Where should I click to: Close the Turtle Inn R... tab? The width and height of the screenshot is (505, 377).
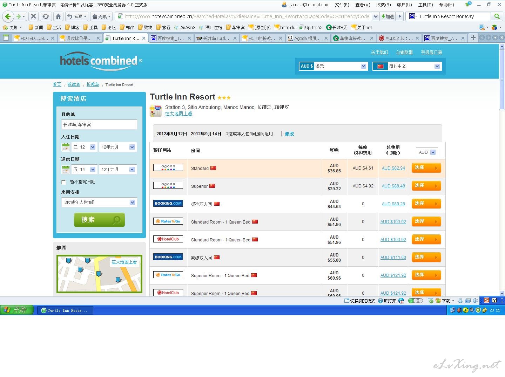click(143, 38)
